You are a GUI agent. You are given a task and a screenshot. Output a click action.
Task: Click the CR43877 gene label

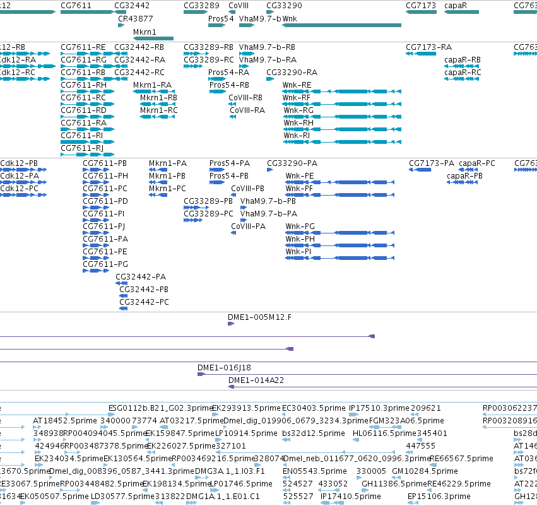pyautogui.click(x=135, y=18)
